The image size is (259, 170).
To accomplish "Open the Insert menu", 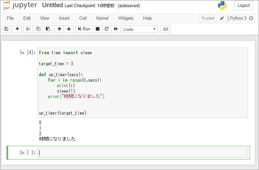I will coord(64,18).
